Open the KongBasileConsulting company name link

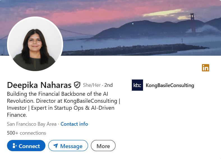(170, 85)
